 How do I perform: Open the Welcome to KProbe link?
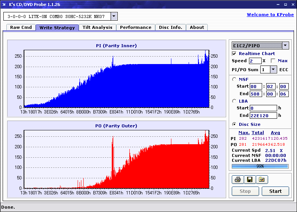[x=270, y=15]
